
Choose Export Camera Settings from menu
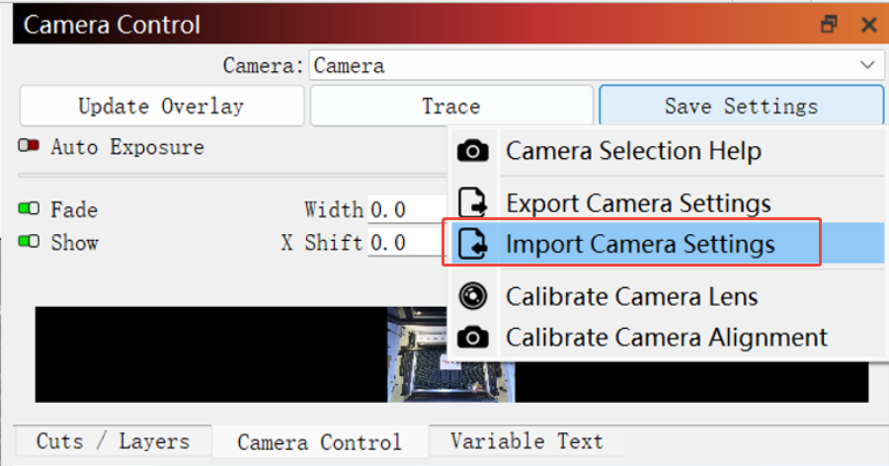pyautogui.click(x=638, y=203)
